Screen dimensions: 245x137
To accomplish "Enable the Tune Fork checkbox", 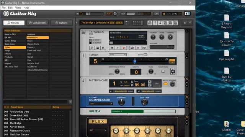I will [163, 71].
